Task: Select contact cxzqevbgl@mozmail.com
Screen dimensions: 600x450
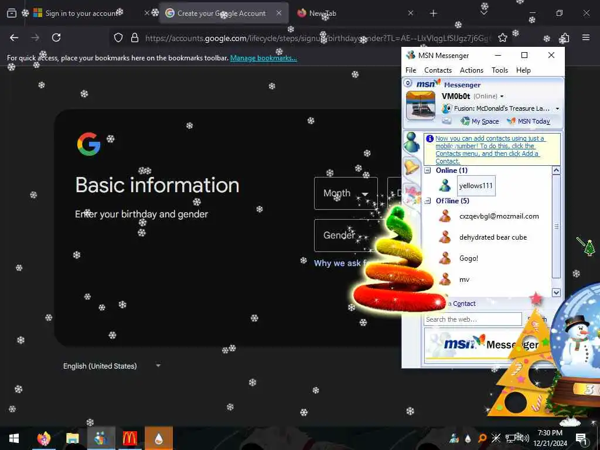Action: coord(499,216)
